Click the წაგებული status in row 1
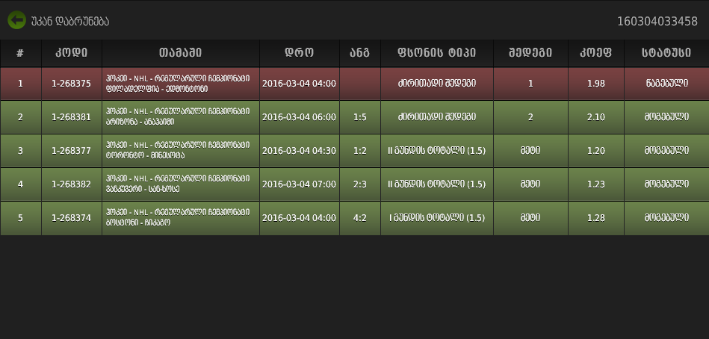This screenshot has height=339, width=709. (666, 84)
